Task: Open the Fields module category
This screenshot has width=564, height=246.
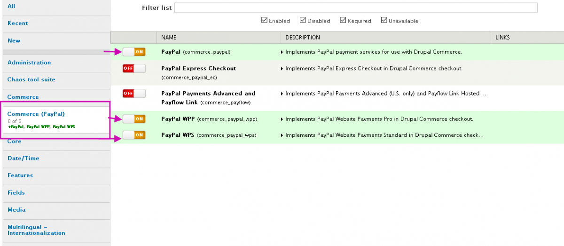Action: [x=56, y=193]
